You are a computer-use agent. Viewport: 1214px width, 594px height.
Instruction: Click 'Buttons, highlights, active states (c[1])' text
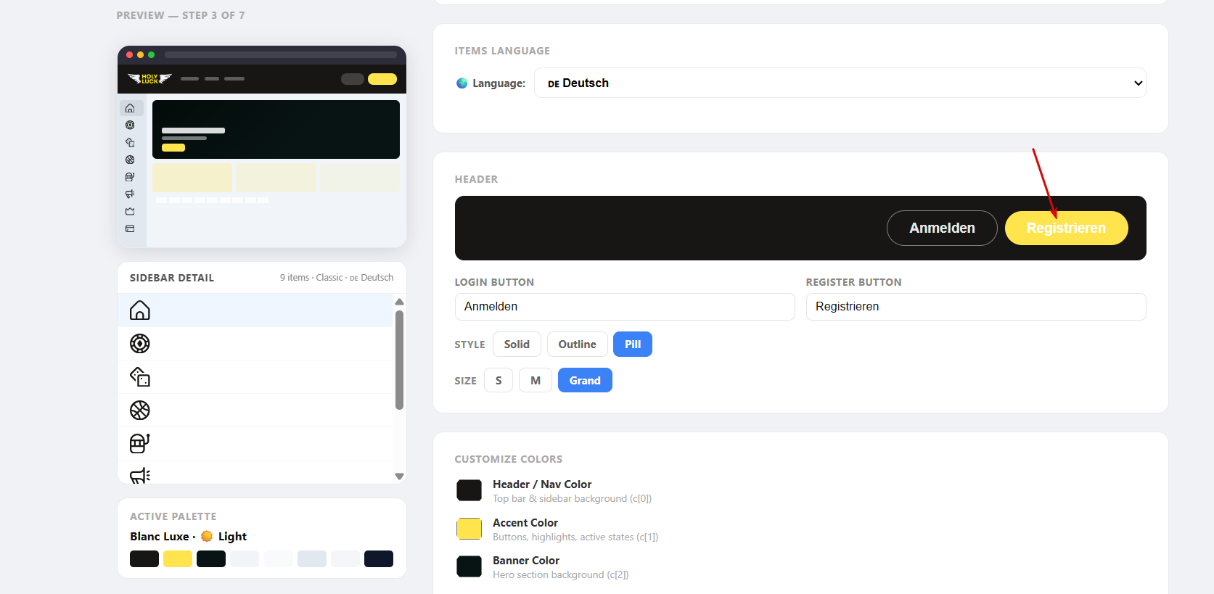pyautogui.click(x=575, y=537)
